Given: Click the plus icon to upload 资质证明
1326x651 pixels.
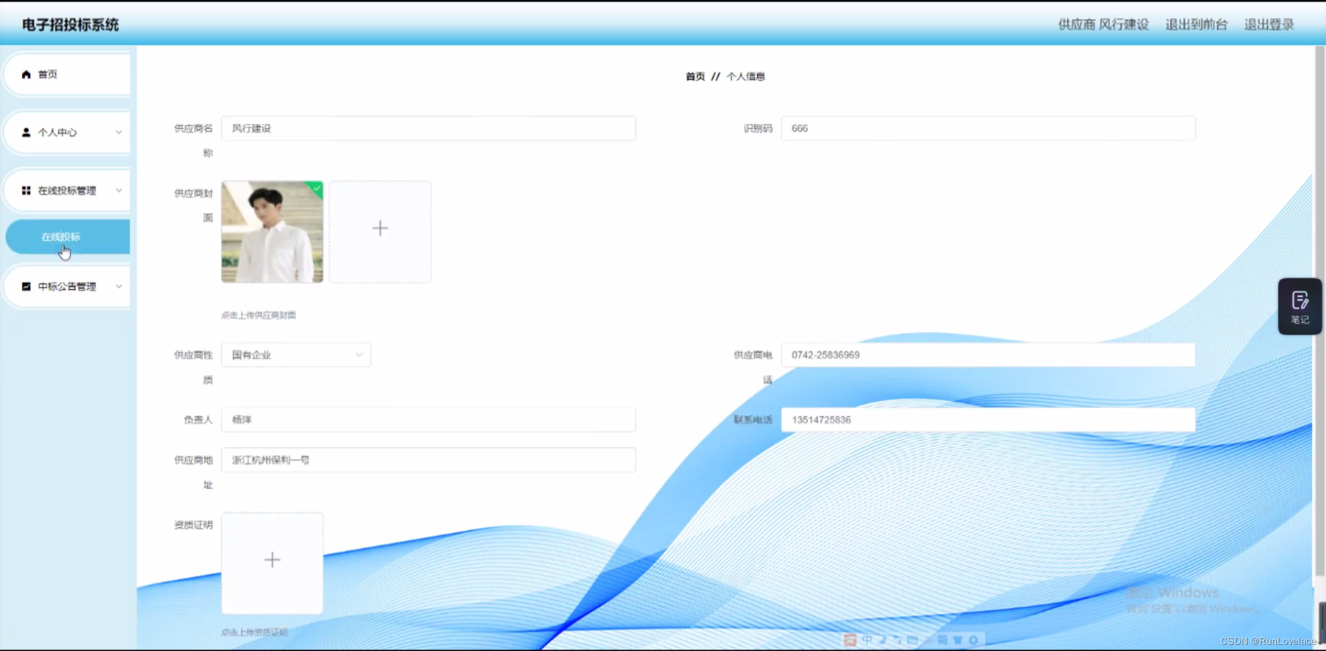Looking at the screenshot, I should coord(272,560).
